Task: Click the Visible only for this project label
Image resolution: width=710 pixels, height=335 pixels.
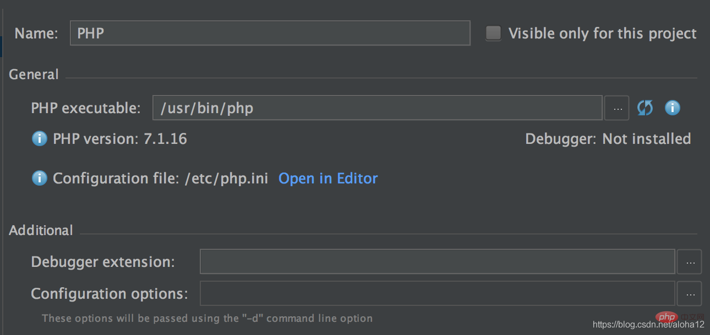Action: click(603, 33)
